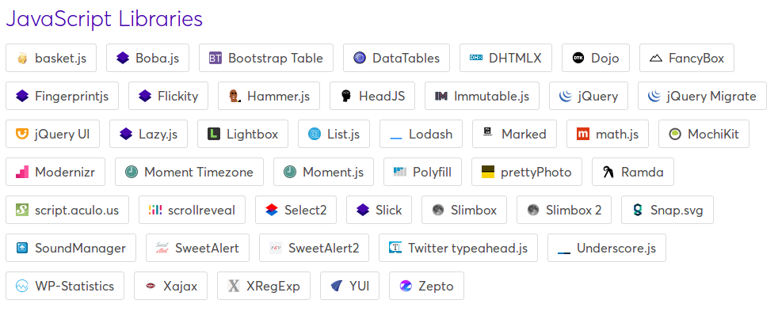Viewport: 778px width, 319px height.
Task: Click the XRegExp gray X icon
Action: 233,287
